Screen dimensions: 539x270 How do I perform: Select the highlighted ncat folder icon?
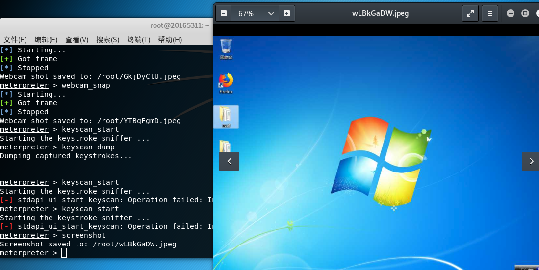point(226,117)
